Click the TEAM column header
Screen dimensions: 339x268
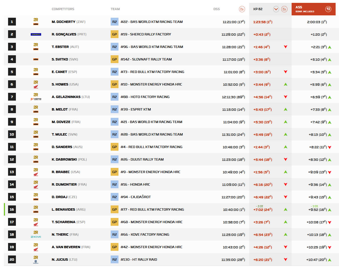click(115, 9)
